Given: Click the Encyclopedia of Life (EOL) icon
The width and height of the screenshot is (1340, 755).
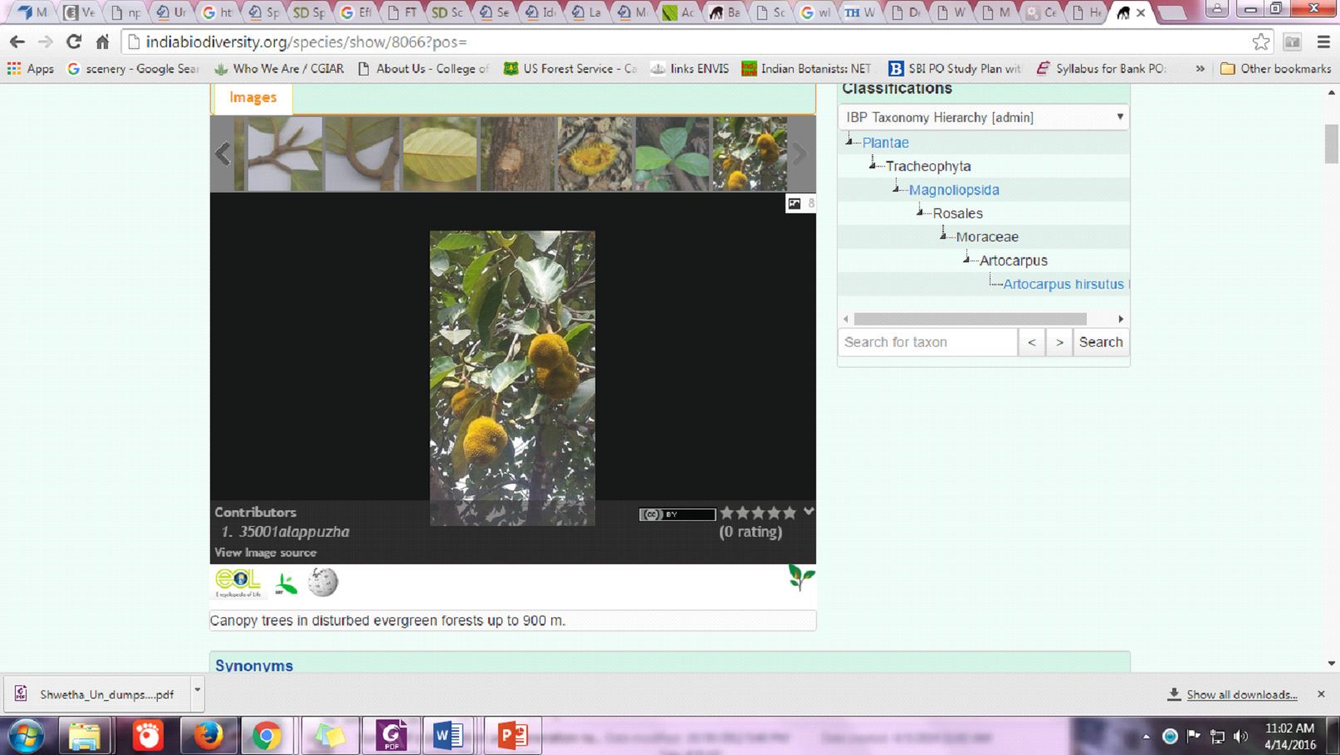Looking at the screenshot, I should pos(237,582).
